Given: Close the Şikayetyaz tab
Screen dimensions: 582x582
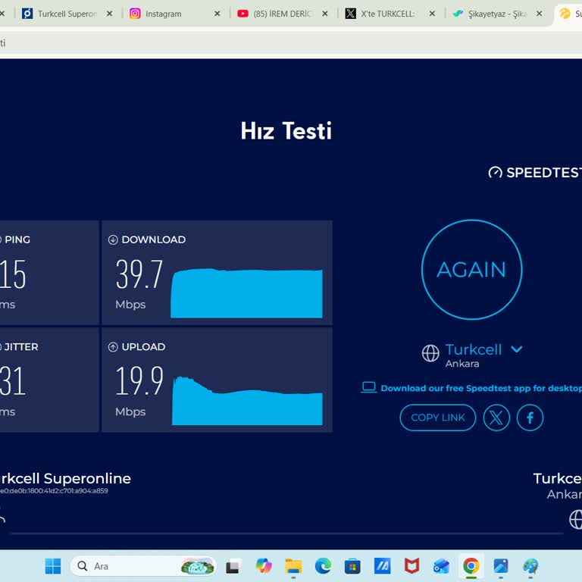Looking at the screenshot, I should (x=540, y=14).
